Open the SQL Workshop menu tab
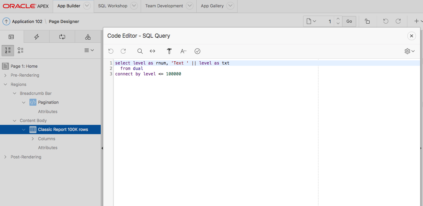The image size is (423, 206). (113, 6)
